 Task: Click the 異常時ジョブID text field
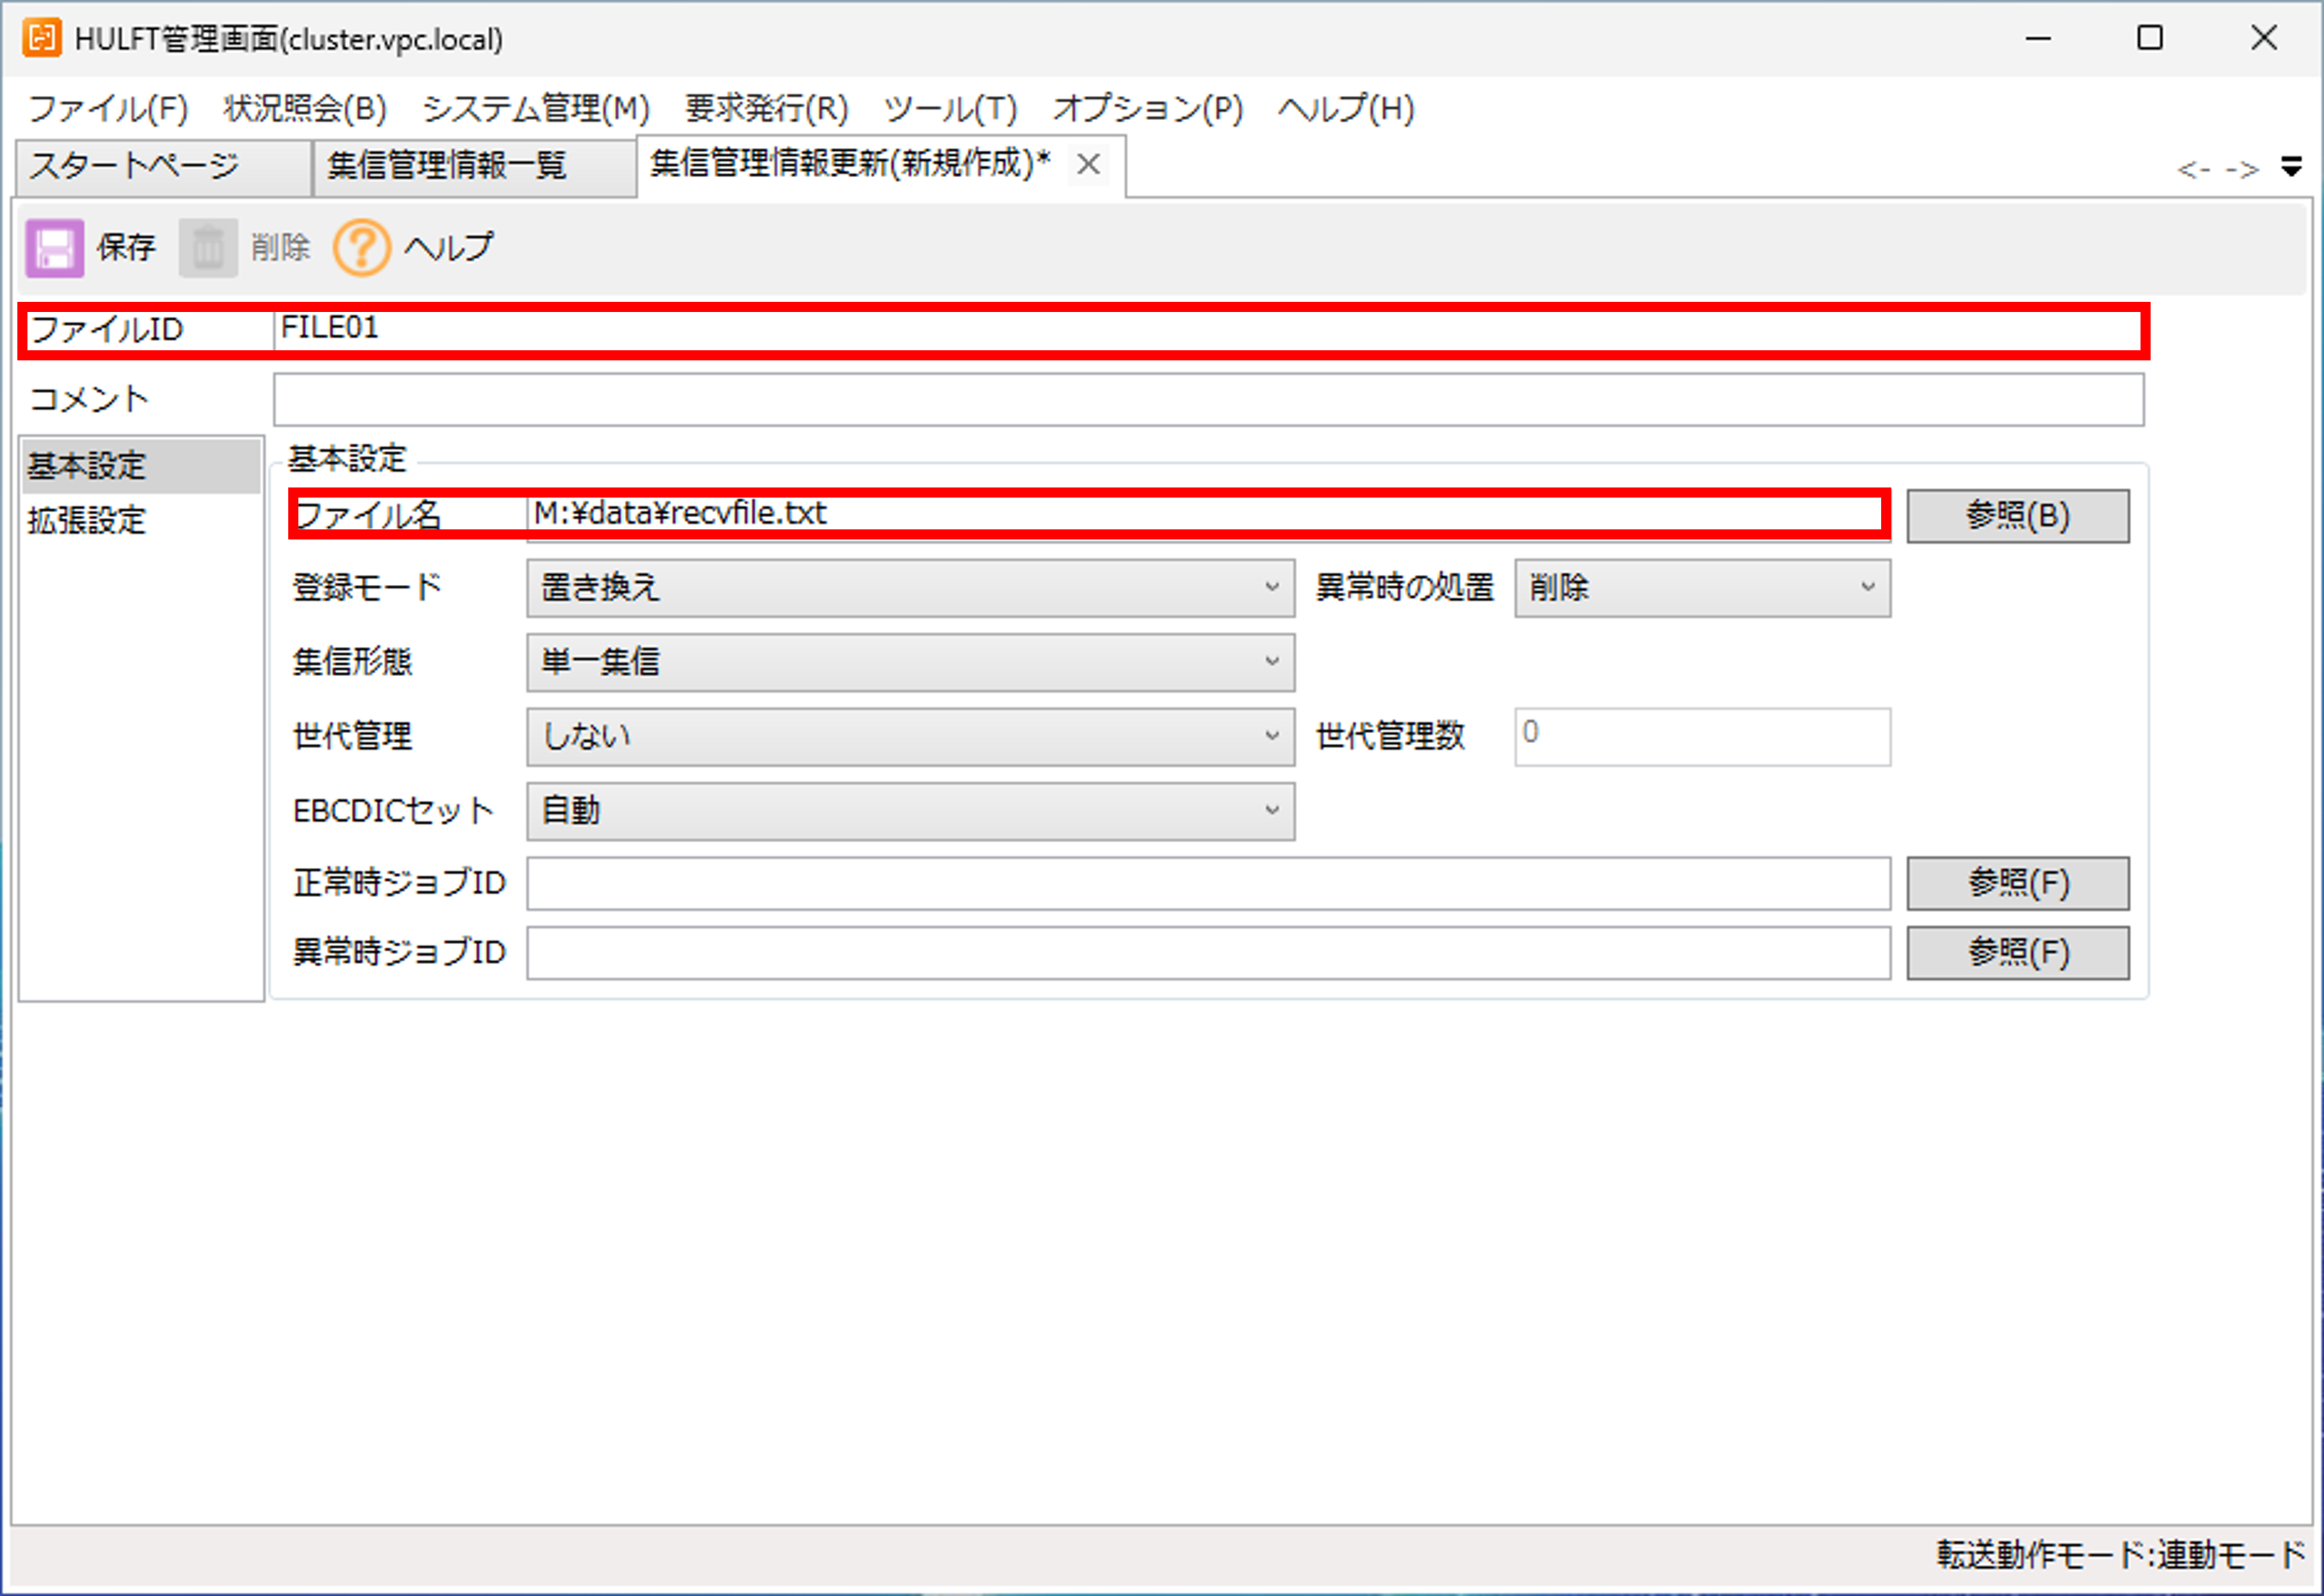pyautogui.click(x=1208, y=952)
